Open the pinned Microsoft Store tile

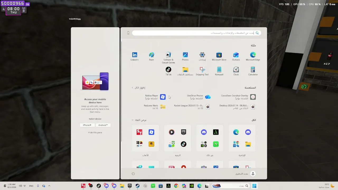click(x=219, y=56)
